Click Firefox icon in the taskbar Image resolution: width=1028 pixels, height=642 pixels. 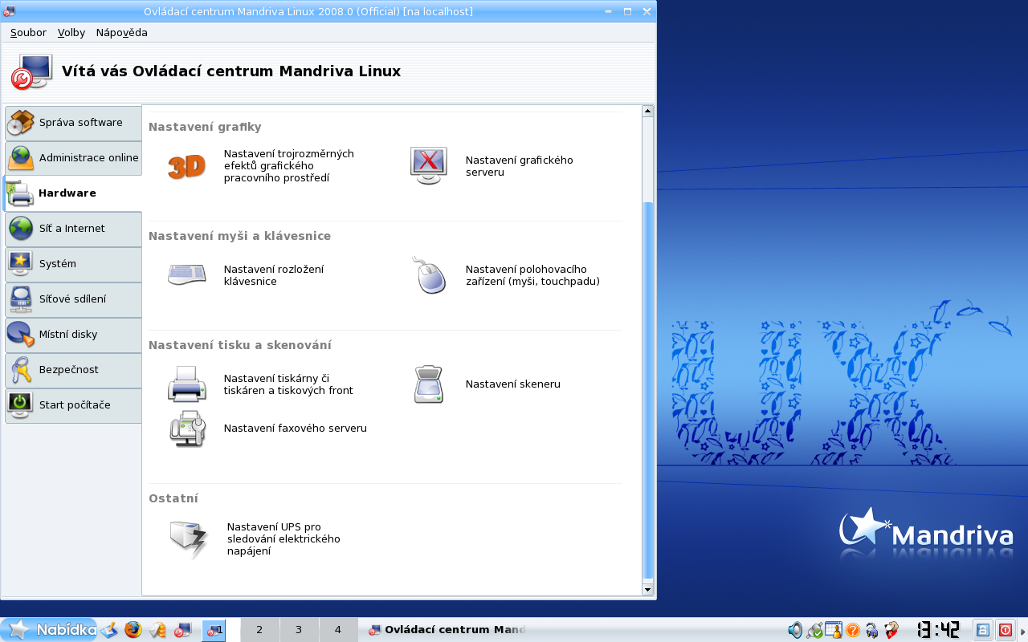coord(133,630)
